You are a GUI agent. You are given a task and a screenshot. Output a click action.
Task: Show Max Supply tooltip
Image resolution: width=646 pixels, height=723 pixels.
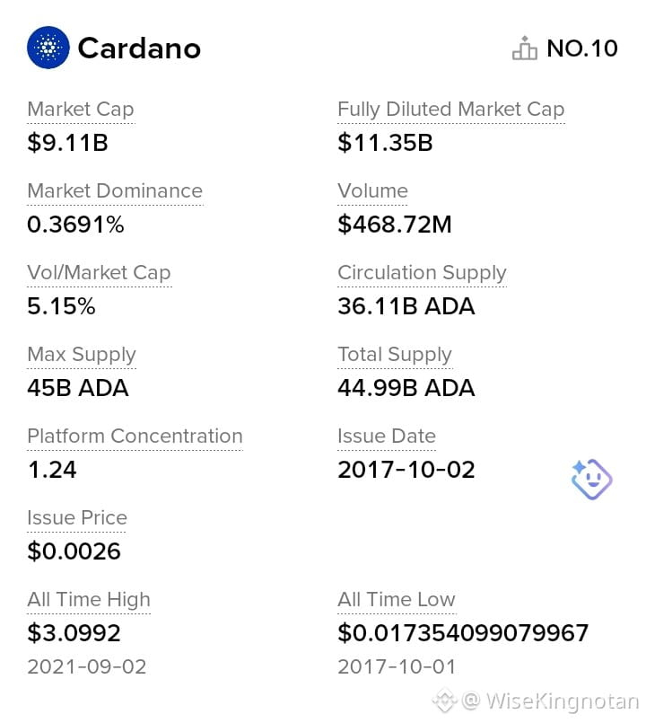pyautogui.click(x=82, y=355)
